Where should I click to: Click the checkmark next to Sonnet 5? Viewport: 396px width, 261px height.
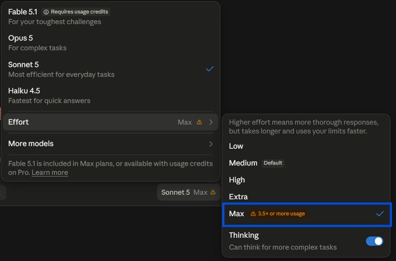[210, 69]
